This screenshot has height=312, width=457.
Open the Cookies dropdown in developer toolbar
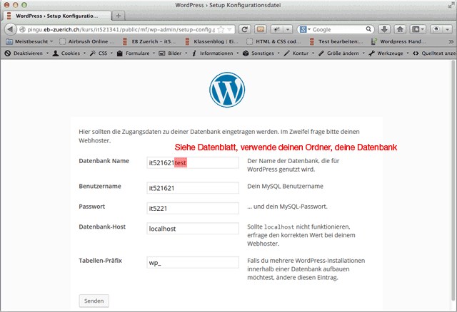pyautogui.click(x=69, y=53)
